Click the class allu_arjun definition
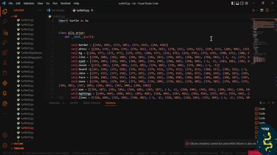The width and height of the screenshot is (277, 155). (72, 33)
